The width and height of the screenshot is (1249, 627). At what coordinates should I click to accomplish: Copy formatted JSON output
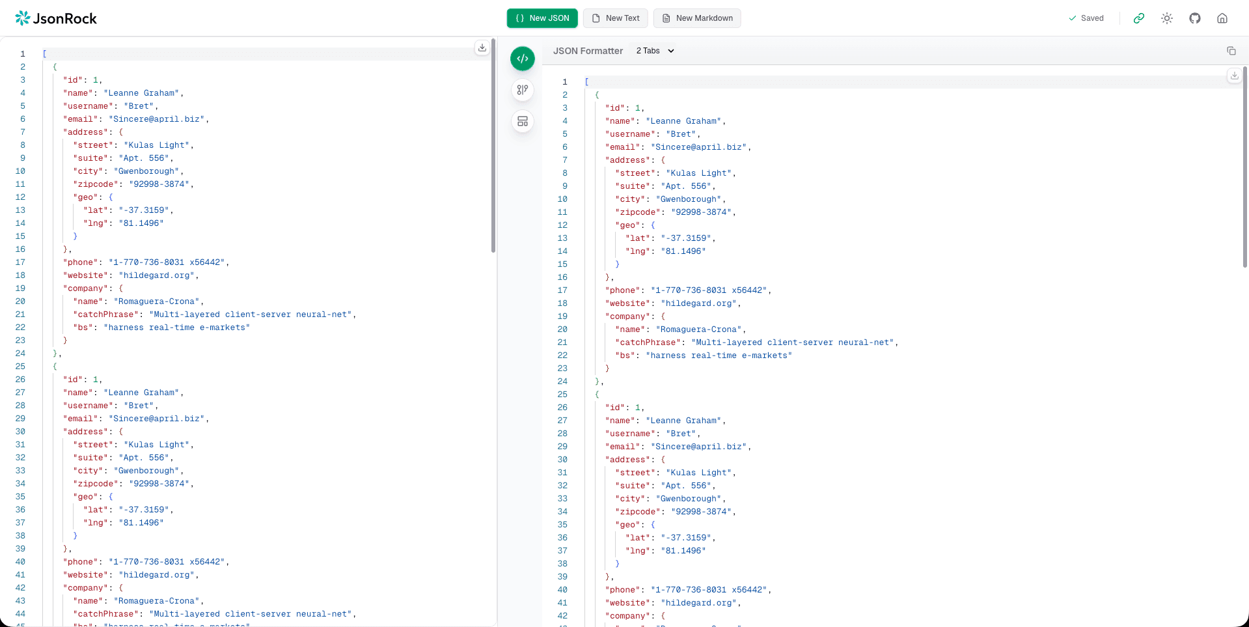click(1231, 51)
